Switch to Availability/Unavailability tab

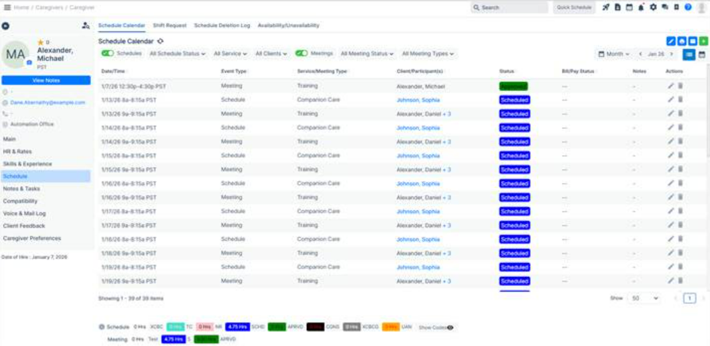tap(288, 25)
